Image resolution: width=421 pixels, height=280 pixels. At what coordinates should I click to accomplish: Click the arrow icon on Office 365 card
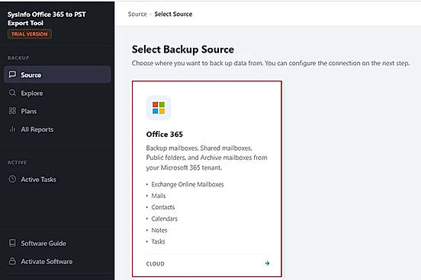click(x=267, y=263)
